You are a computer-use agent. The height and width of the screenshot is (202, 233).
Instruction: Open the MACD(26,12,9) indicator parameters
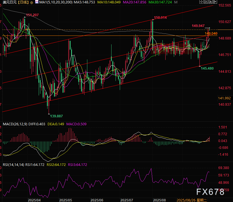15,124
